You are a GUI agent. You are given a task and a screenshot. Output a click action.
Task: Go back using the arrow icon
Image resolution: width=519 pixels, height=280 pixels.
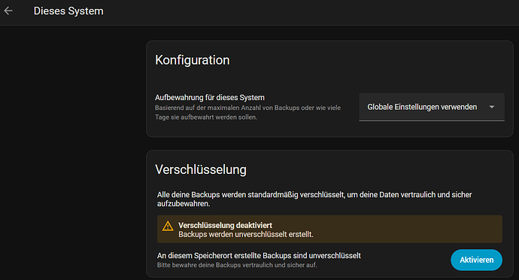tap(8, 11)
